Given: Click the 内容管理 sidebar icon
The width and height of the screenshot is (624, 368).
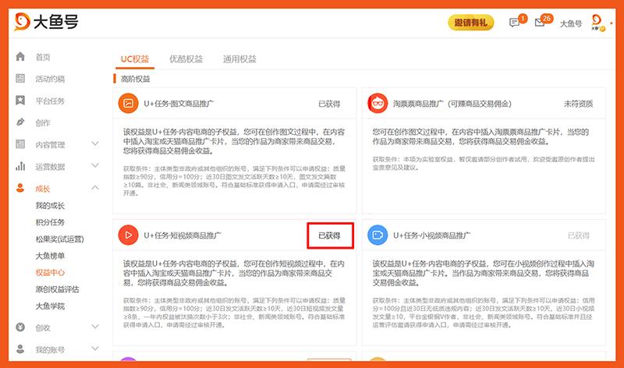Looking at the screenshot, I should coord(20,144).
